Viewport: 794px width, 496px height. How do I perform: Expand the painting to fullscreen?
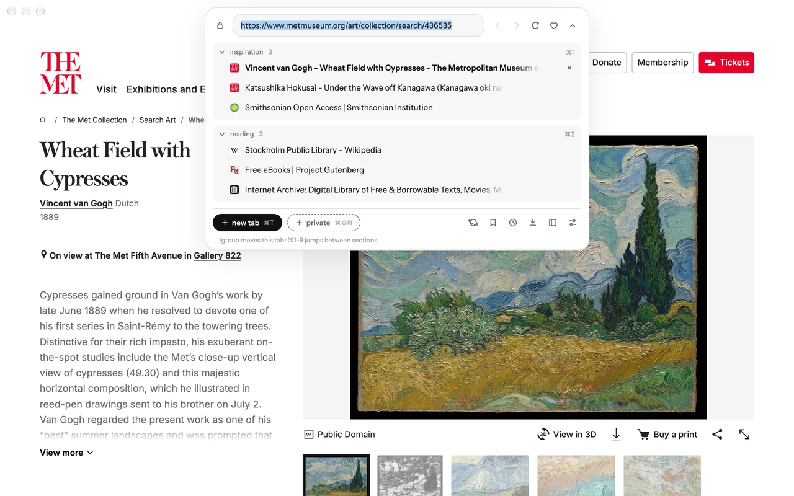tap(744, 435)
